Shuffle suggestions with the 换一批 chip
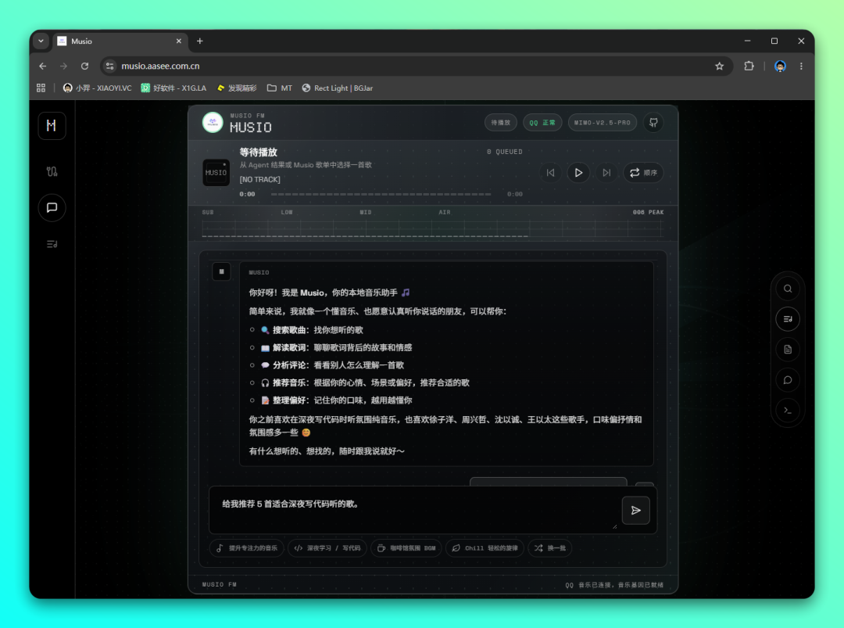This screenshot has width=844, height=628. (x=549, y=547)
